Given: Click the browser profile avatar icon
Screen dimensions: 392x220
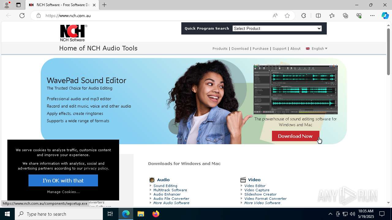Looking at the screenshot, I should [x=6, y=5].
